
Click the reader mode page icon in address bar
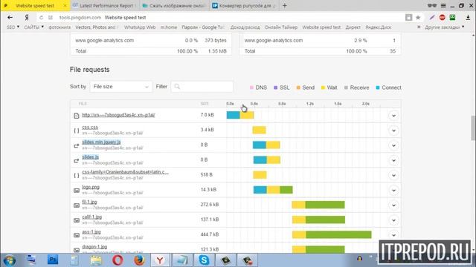click(408, 18)
